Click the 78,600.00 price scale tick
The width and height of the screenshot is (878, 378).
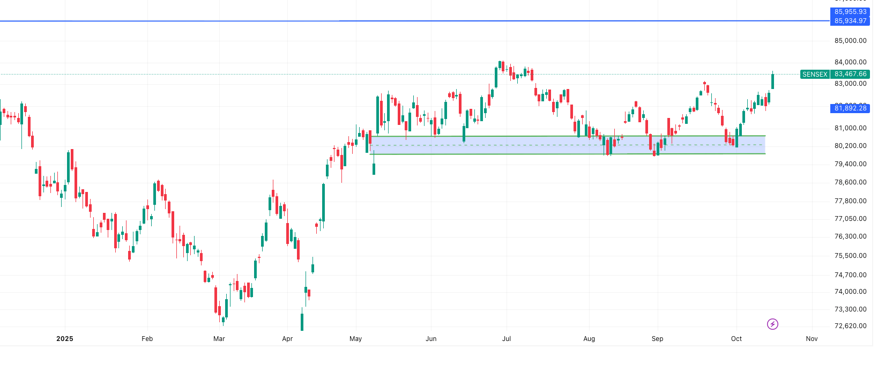click(850, 182)
